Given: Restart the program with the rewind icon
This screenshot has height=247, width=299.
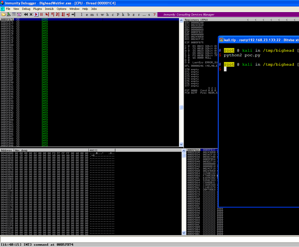Looking at the screenshot, I should [26, 15].
